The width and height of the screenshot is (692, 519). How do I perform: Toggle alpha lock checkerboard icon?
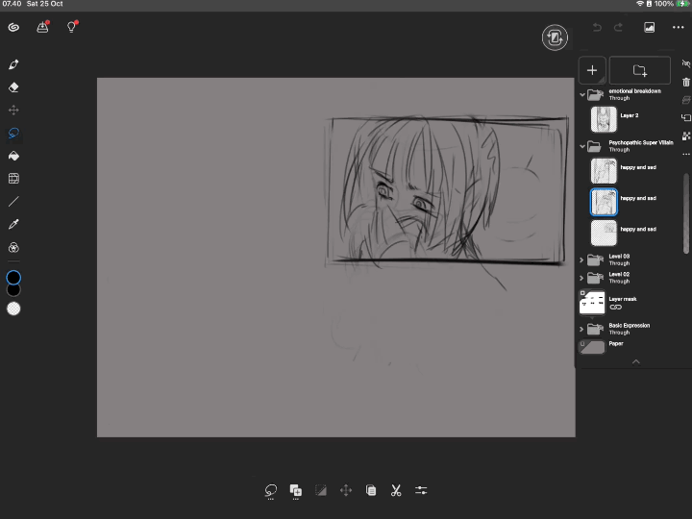tap(686, 136)
